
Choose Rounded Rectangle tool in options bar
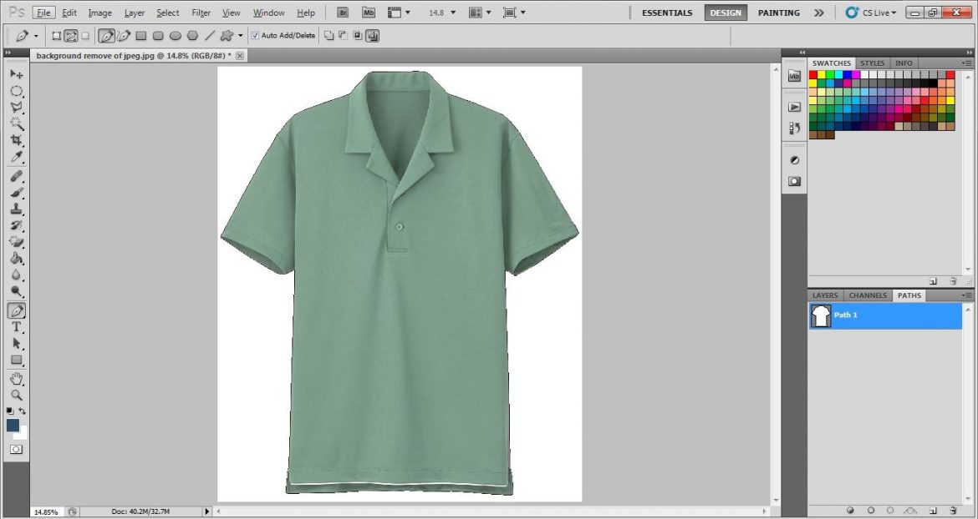tap(159, 36)
